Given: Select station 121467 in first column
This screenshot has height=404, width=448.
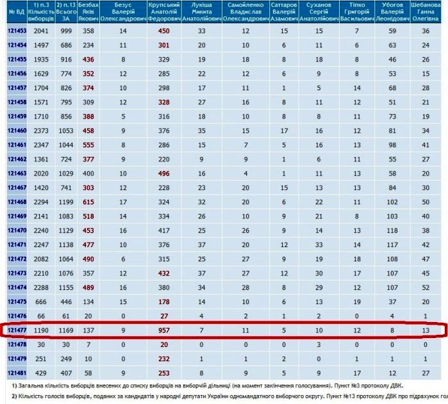Looking at the screenshot, I should 17,188.
